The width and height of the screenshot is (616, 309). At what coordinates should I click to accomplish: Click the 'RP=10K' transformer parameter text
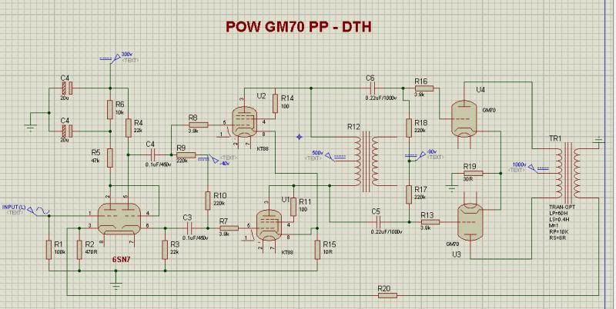click(557, 231)
